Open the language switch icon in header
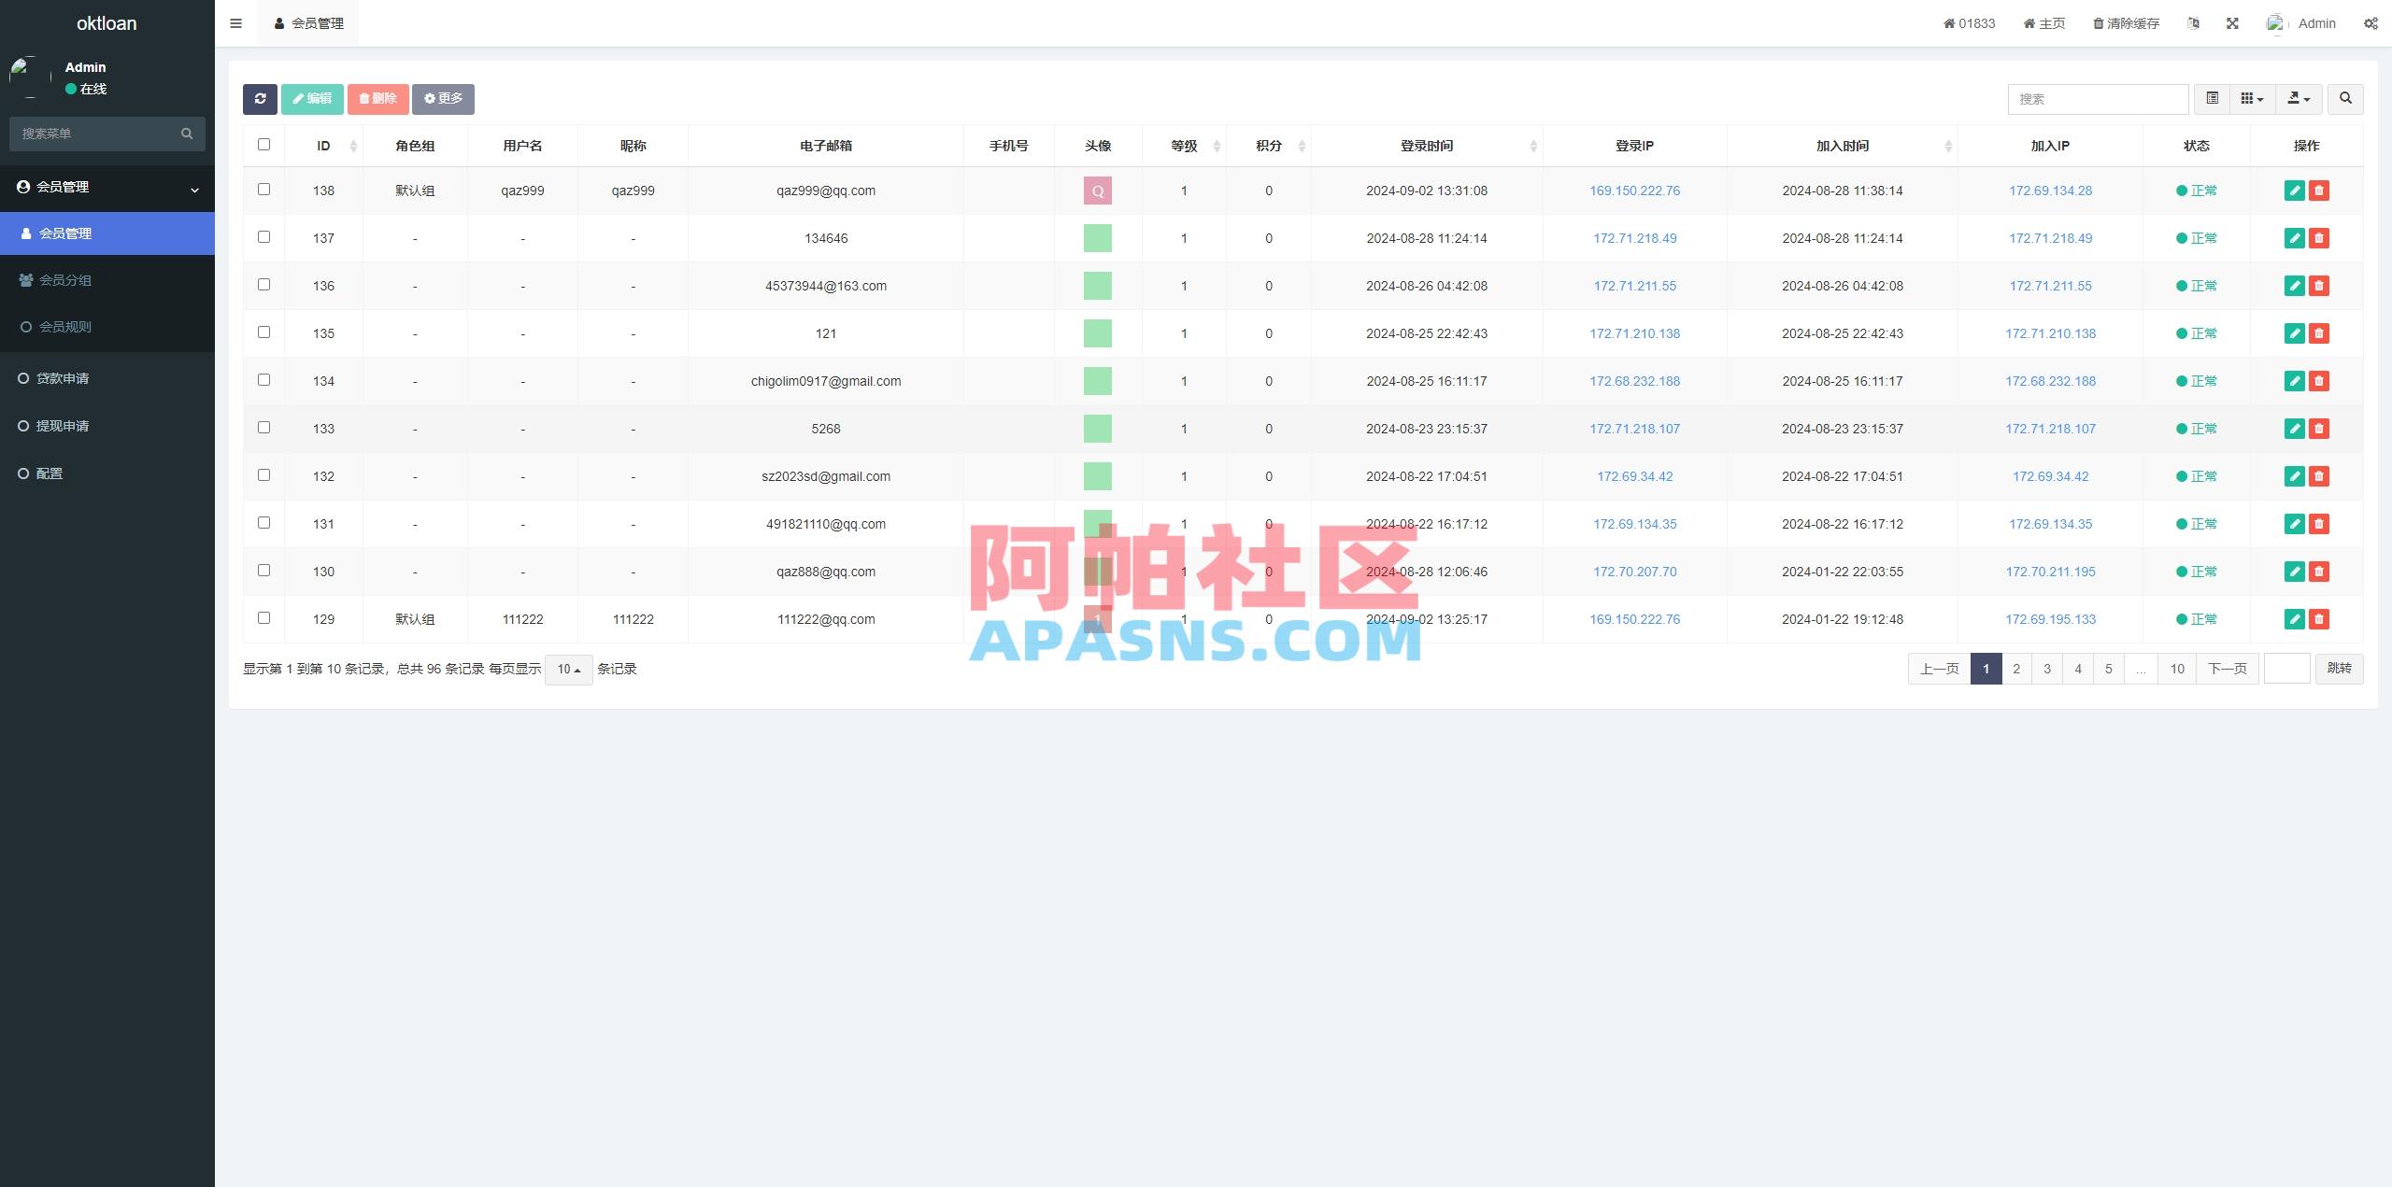 pyautogui.click(x=2193, y=22)
